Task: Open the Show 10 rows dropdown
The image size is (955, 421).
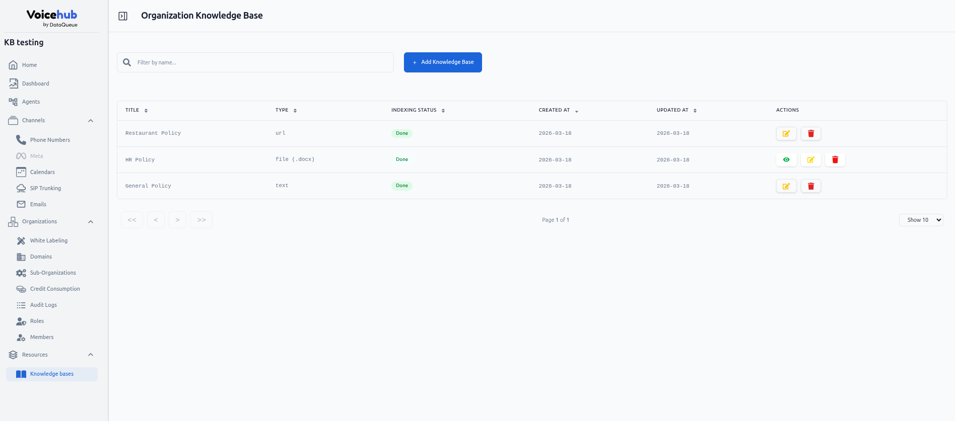Action: 921,220
